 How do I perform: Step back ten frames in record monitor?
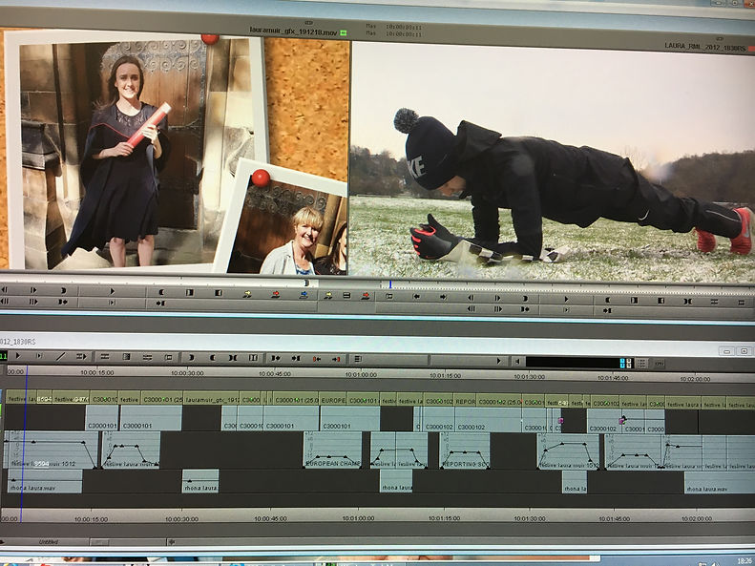pyautogui.click(x=472, y=309)
